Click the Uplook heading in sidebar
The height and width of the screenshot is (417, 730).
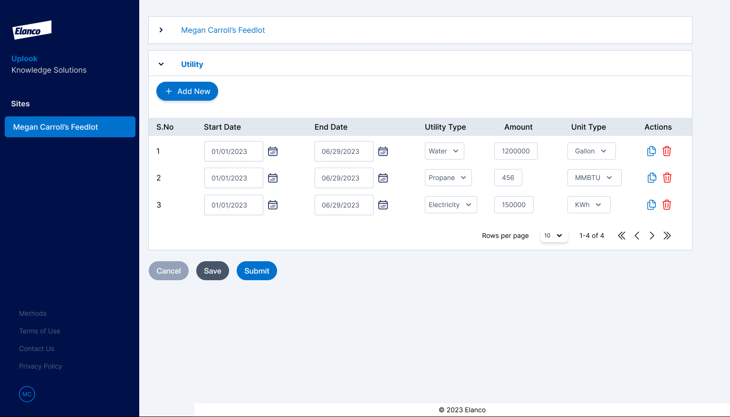coord(24,58)
